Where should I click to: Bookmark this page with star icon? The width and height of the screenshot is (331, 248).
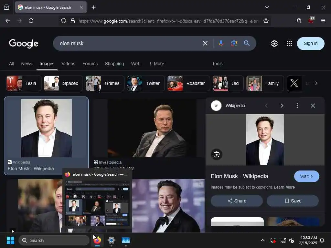pos(266,21)
